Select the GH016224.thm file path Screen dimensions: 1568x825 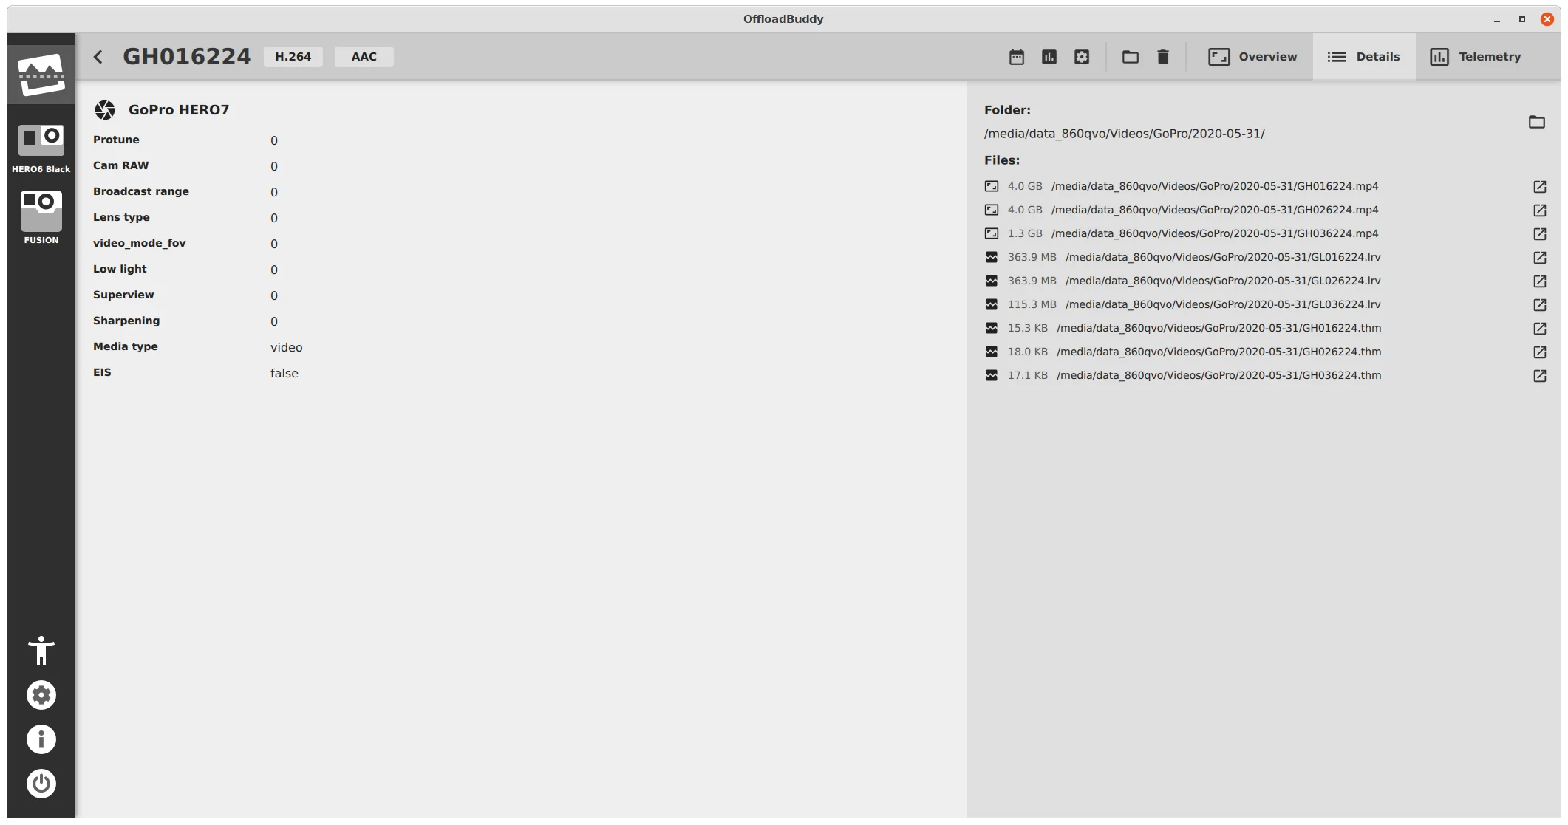1219,328
